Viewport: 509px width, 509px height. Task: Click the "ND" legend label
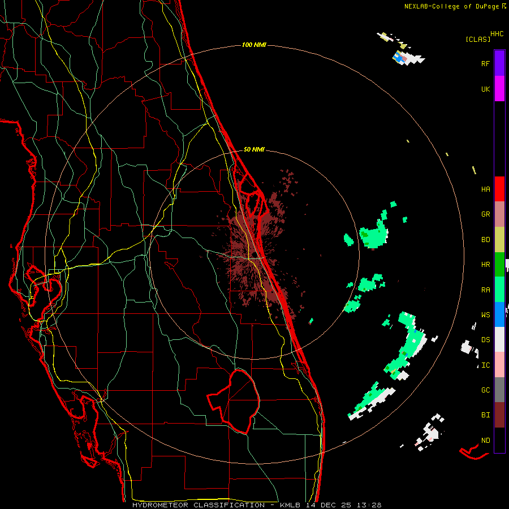coord(485,441)
